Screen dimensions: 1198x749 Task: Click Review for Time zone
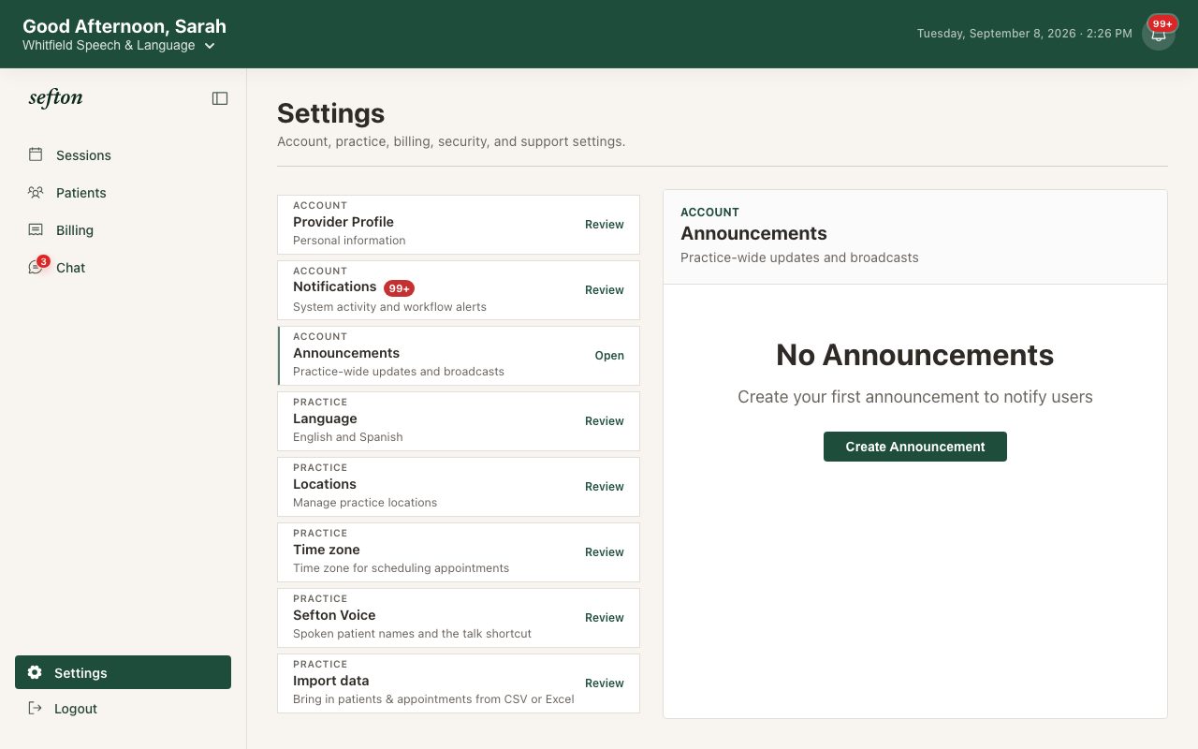[605, 552]
